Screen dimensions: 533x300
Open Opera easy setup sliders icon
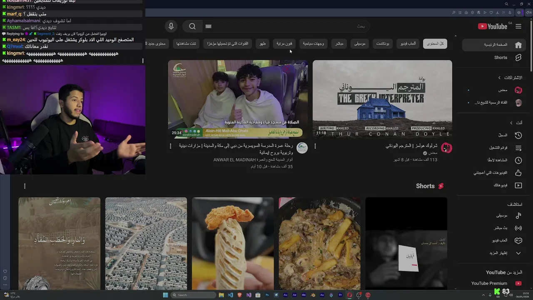pyautogui.click(x=503, y=12)
